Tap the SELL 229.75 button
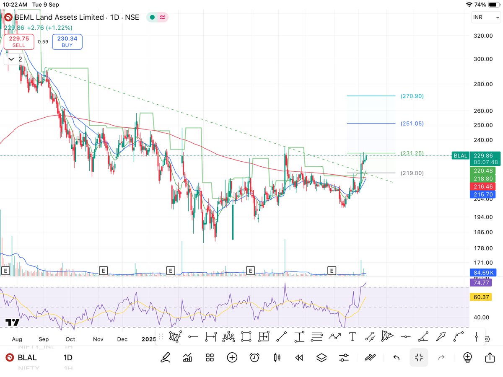The height and width of the screenshot is (377, 503). click(x=19, y=41)
